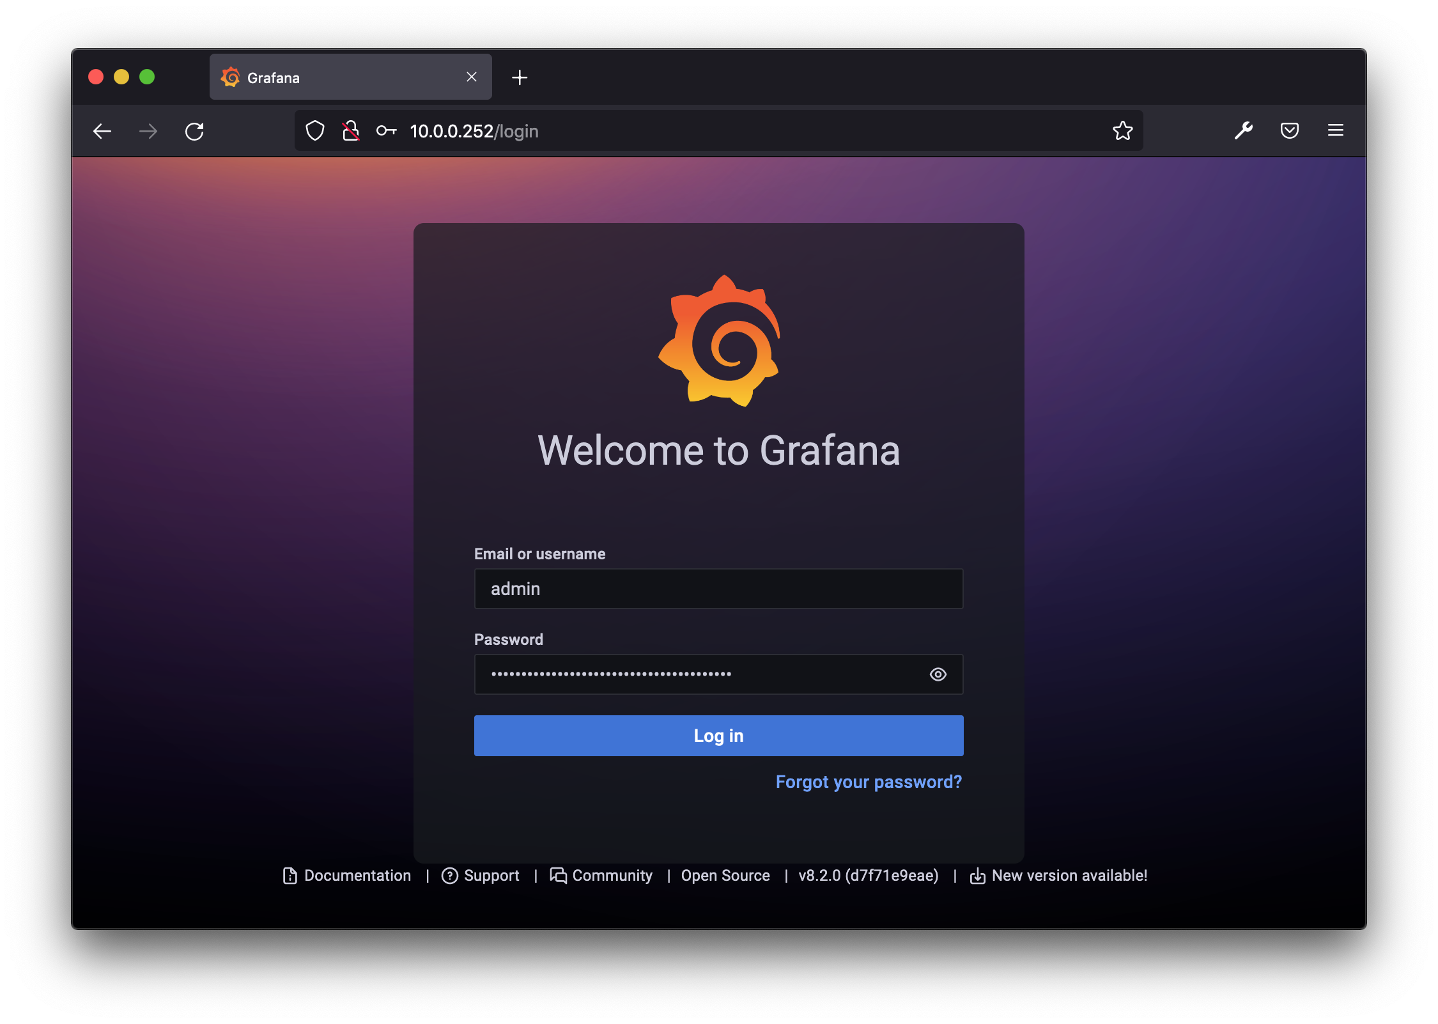This screenshot has height=1024, width=1438.
Task: Open the shield tracking protection icon
Action: click(x=315, y=131)
